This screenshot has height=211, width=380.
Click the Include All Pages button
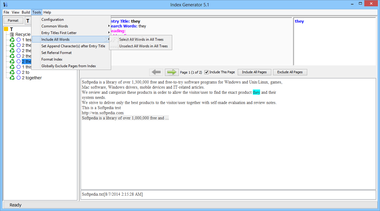pyautogui.click(x=254, y=72)
